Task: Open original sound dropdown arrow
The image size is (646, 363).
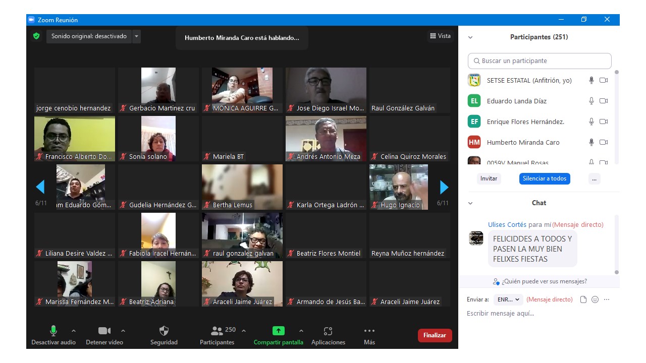Action: 136,36
